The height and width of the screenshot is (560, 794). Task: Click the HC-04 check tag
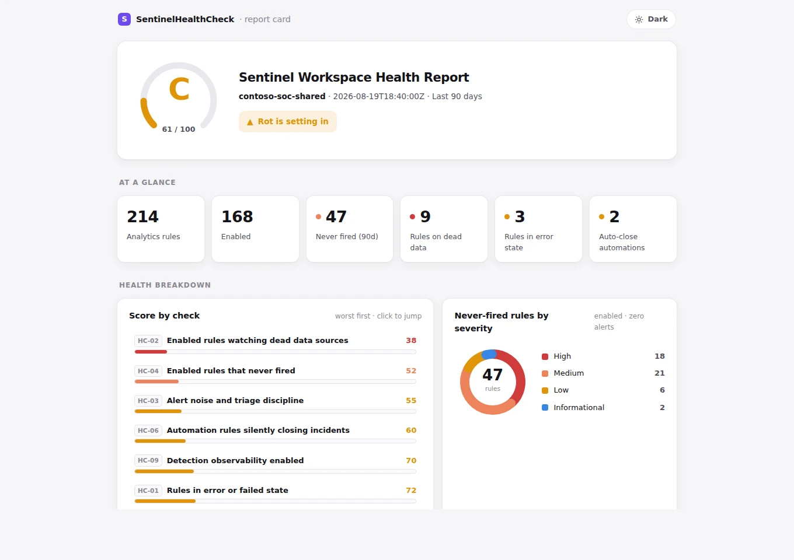148,371
